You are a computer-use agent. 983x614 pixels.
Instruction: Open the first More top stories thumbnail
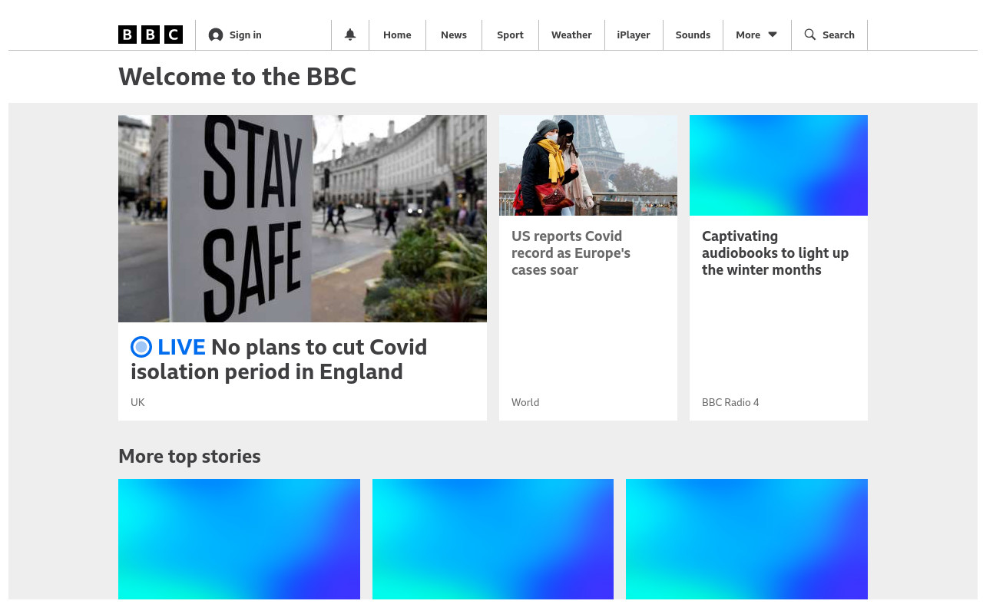[239, 539]
